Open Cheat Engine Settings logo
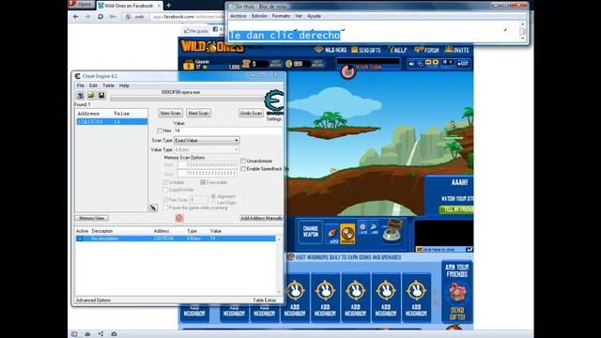The width and height of the screenshot is (601, 338). click(x=274, y=102)
